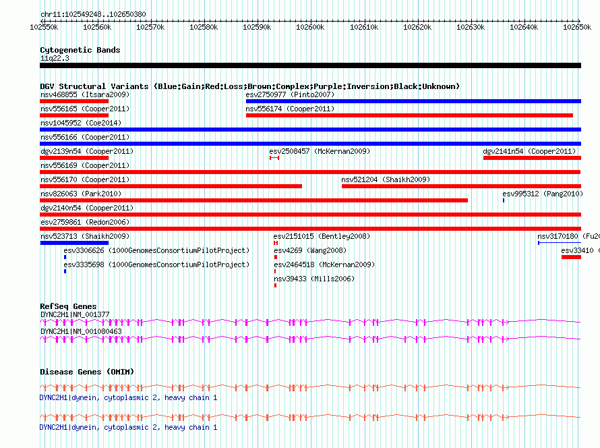
Task: Click the 11q22.3 cytogenetic band bar
Action: (x=310, y=65)
